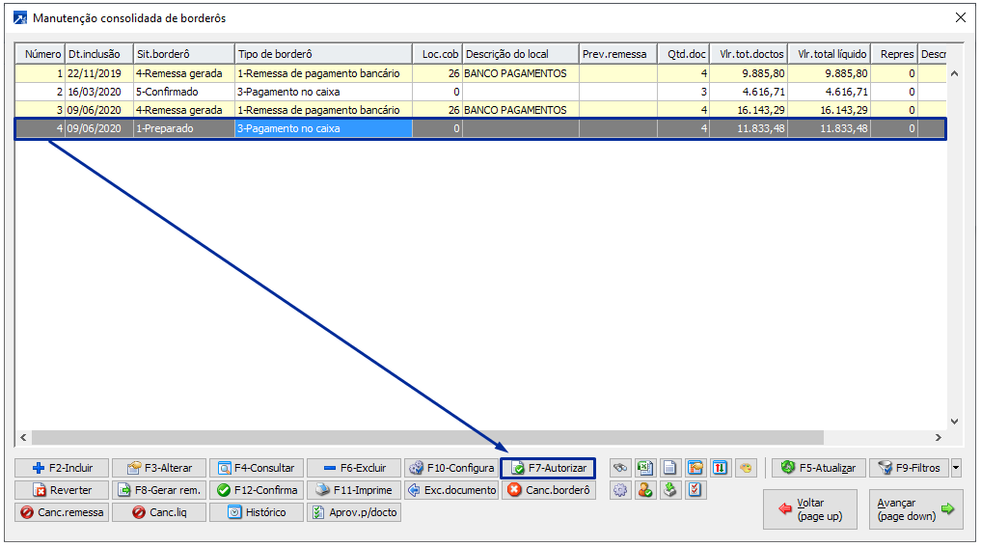Click F3-Alterar button
The height and width of the screenshot is (547, 981).
[159, 468]
